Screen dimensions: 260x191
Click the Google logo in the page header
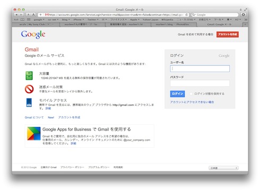33,34
